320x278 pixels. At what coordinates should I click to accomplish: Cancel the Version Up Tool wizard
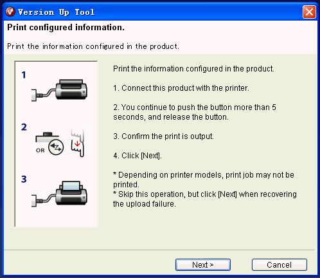280,264
